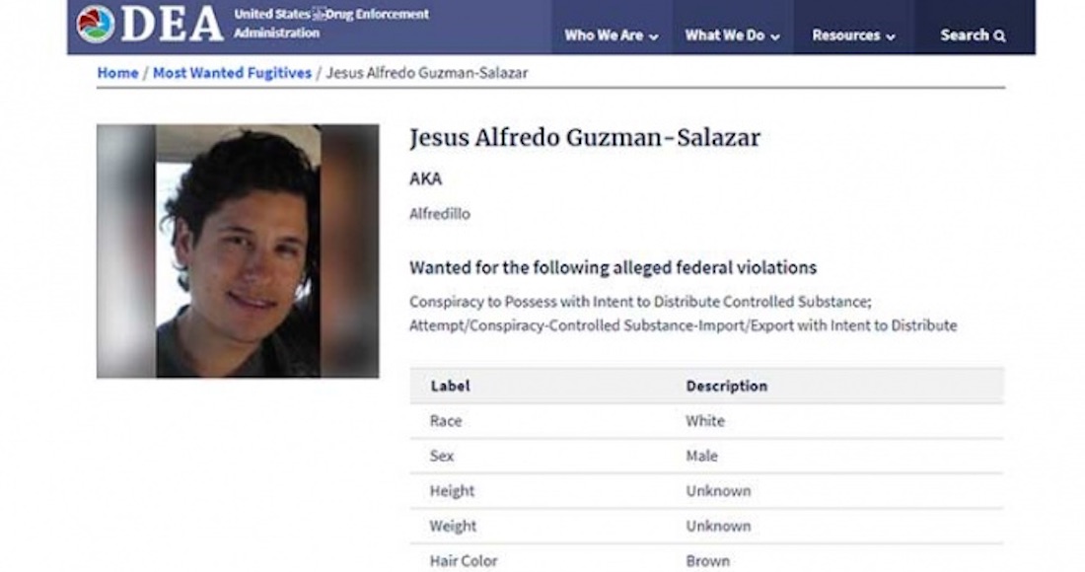Click the fugitive's photo
This screenshot has width=1085, height=572.
tap(238, 250)
